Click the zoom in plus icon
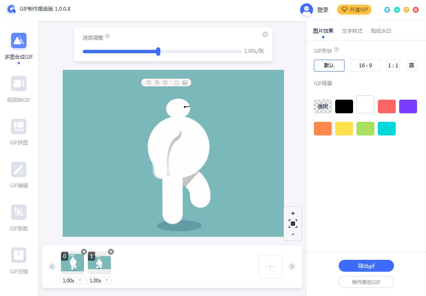This screenshot has height=296, width=426. pos(293,213)
